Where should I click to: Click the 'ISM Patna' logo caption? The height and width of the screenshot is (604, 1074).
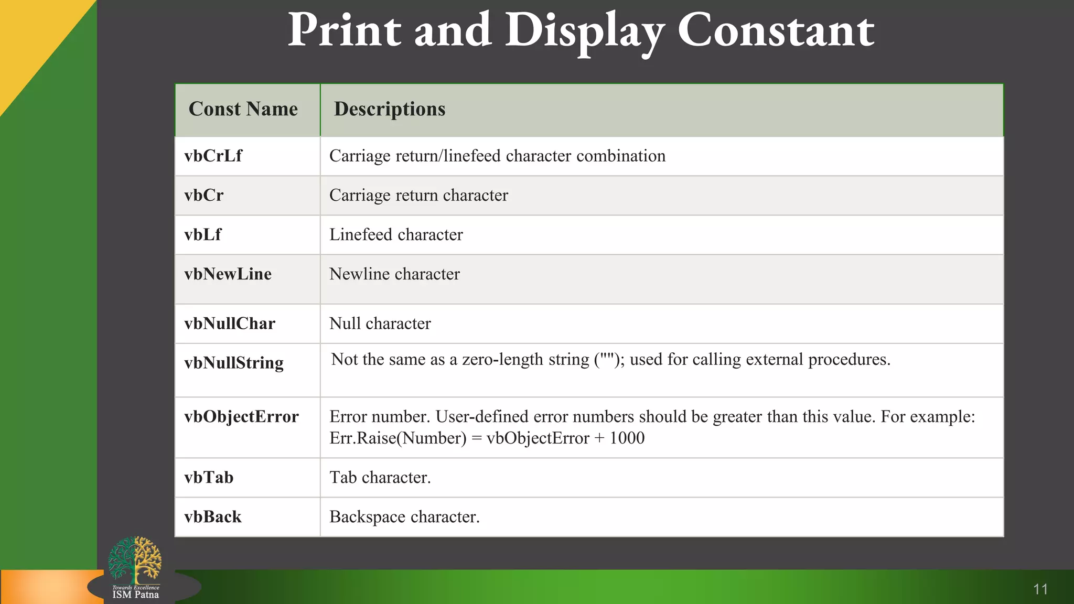[x=135, y=595]
